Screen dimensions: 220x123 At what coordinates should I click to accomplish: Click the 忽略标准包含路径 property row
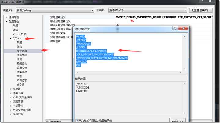pos(61,29)
